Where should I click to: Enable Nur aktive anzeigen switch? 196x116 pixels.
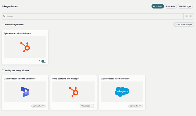(183, 24)
